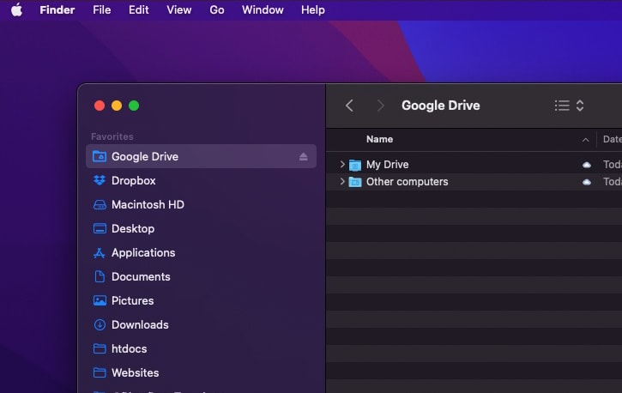Click cloud status icon for Other computers
The width and height of the screenshot is (622, 393).
[x=587, y=182]
